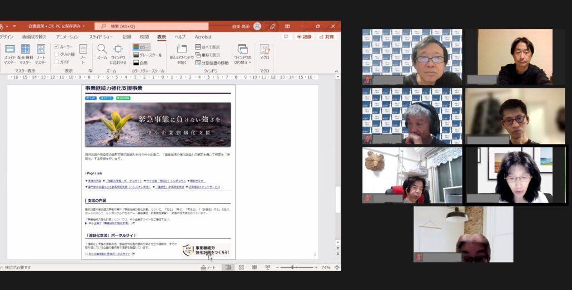Click the 事業継続力強化支援事業 heading

pyautogui.click(x=114, y=88)
